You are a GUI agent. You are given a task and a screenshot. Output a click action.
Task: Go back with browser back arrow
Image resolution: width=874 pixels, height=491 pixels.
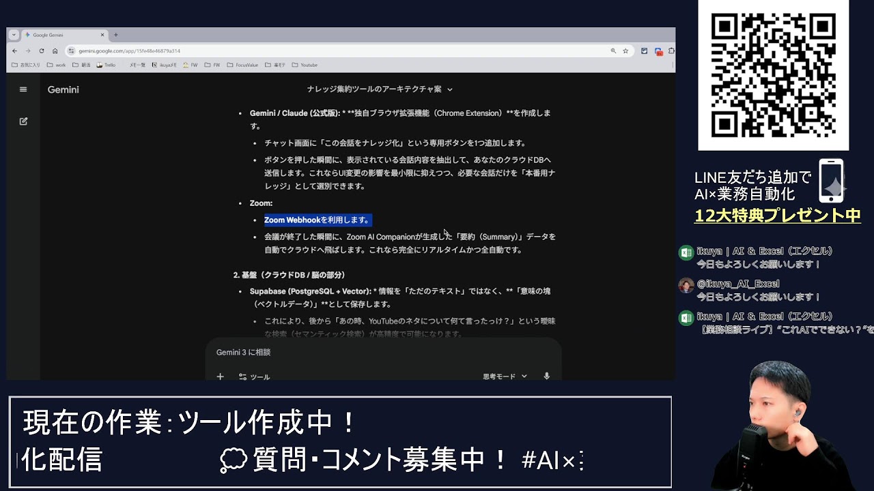click(15, 51)
